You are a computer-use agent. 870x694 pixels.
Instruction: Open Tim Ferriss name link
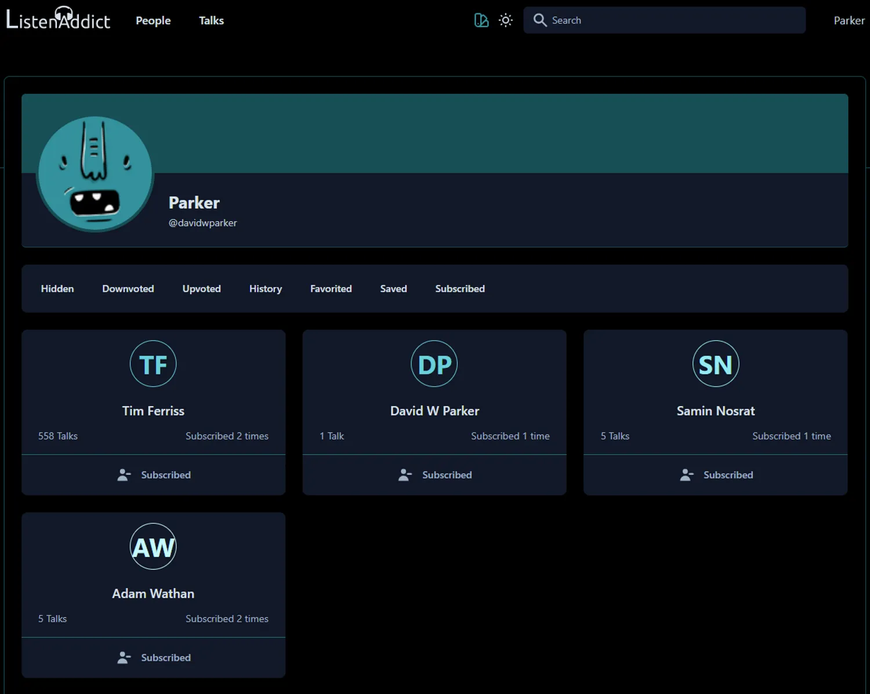pos(153,411)
